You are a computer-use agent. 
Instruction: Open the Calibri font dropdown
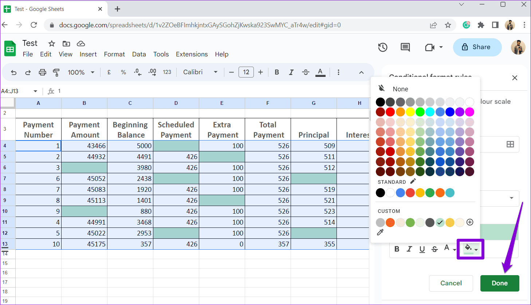point(200,72)
